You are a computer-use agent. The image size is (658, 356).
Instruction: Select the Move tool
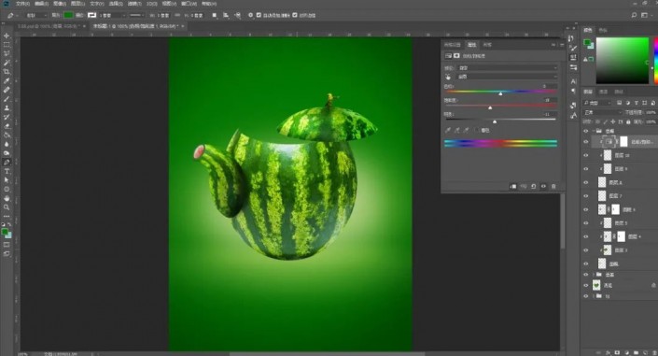(7, 36)
